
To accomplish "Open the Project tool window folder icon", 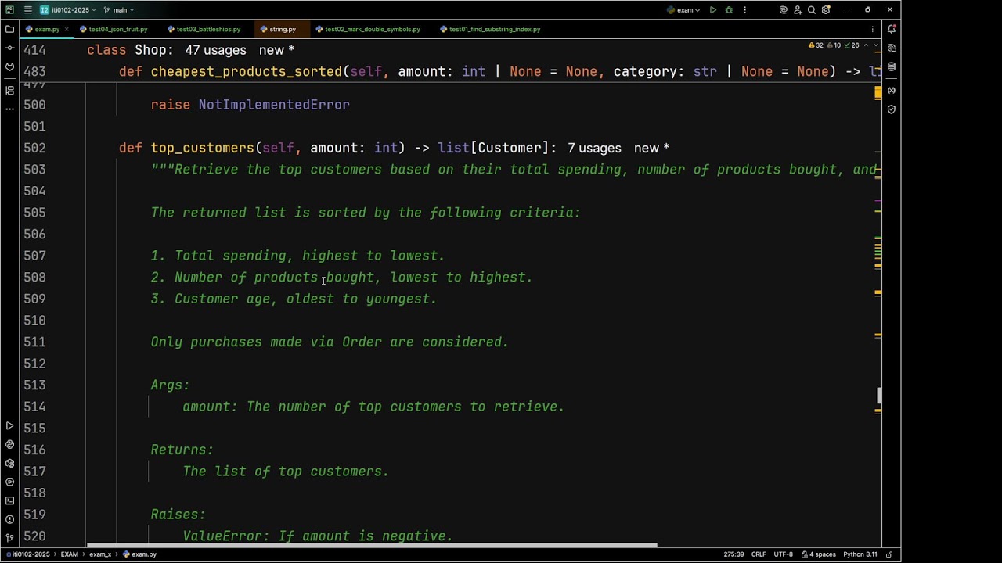I will [9, 29].
